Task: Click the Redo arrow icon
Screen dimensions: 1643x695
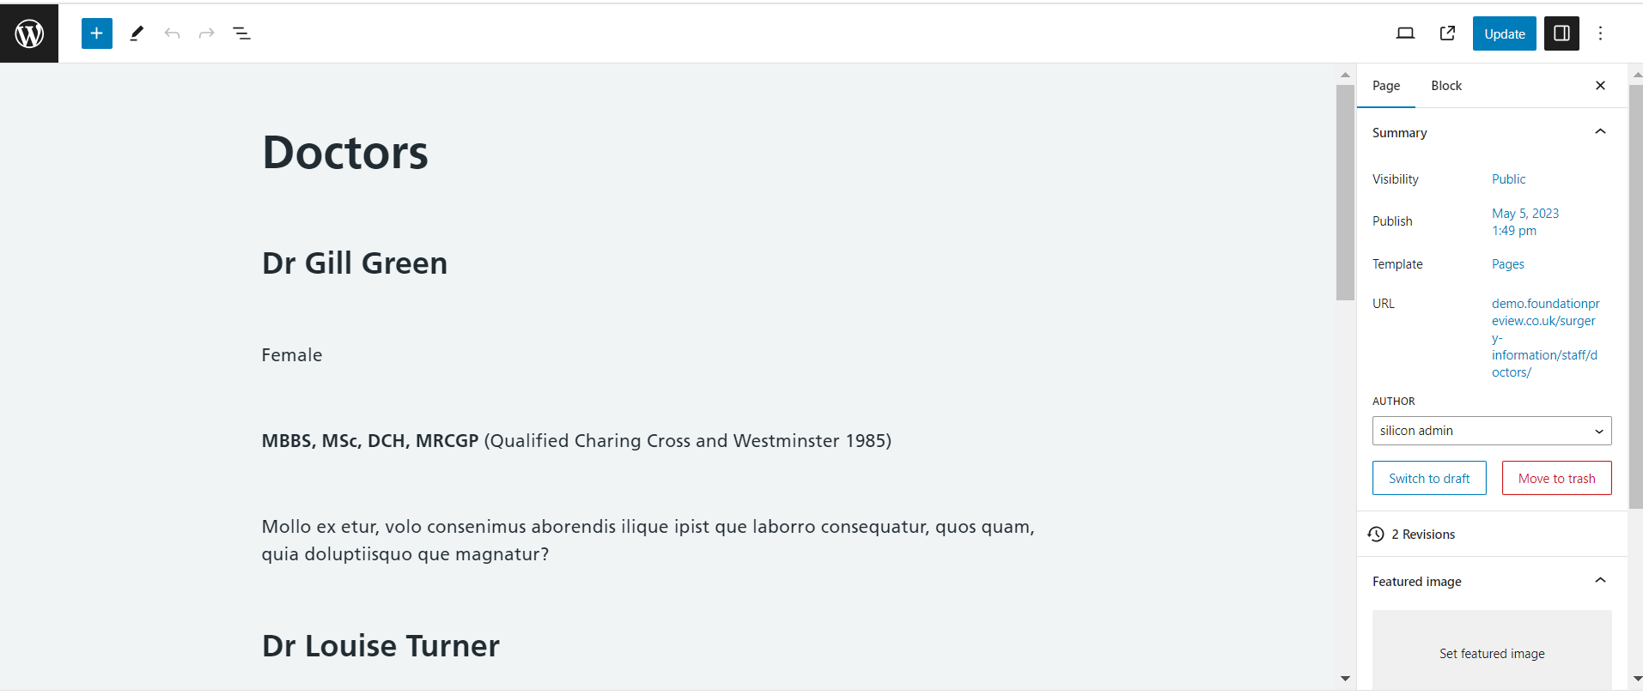Action: click(206, 33)
